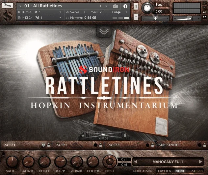The height and width of the screenshot is (175, 208).
Task: Open the Purge dropdown menu
Action: [127, 12]
